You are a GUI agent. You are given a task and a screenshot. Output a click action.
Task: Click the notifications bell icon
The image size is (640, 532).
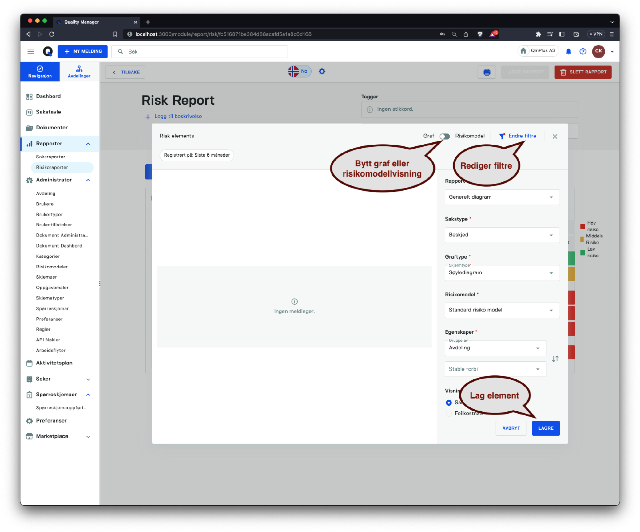(568, 51)
